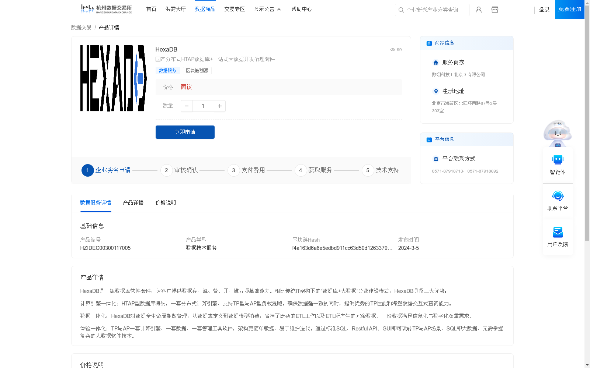
Task: Click the truncated blockchain hash f4a163d6a6e5...
Action: pos(342,248)
